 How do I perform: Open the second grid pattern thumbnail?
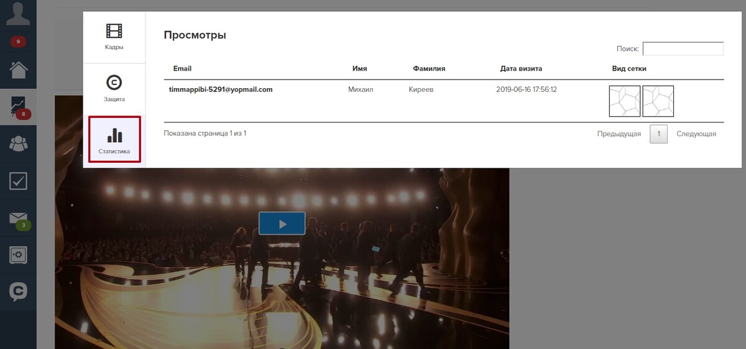(658, 101)
